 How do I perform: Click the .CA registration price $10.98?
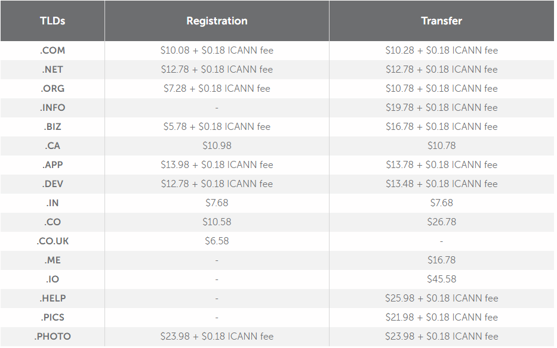pos(217,146)
